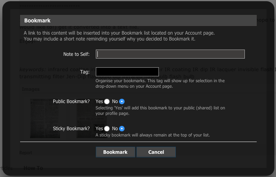
Task: Choose No for Sticky Bookmark
Action: pos(122,129)
